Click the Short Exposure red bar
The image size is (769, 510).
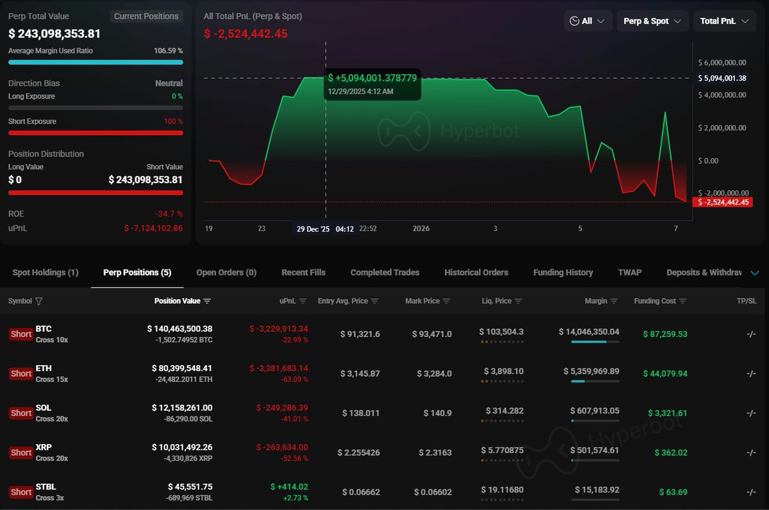pyautogui.click(x=95, y=133)
